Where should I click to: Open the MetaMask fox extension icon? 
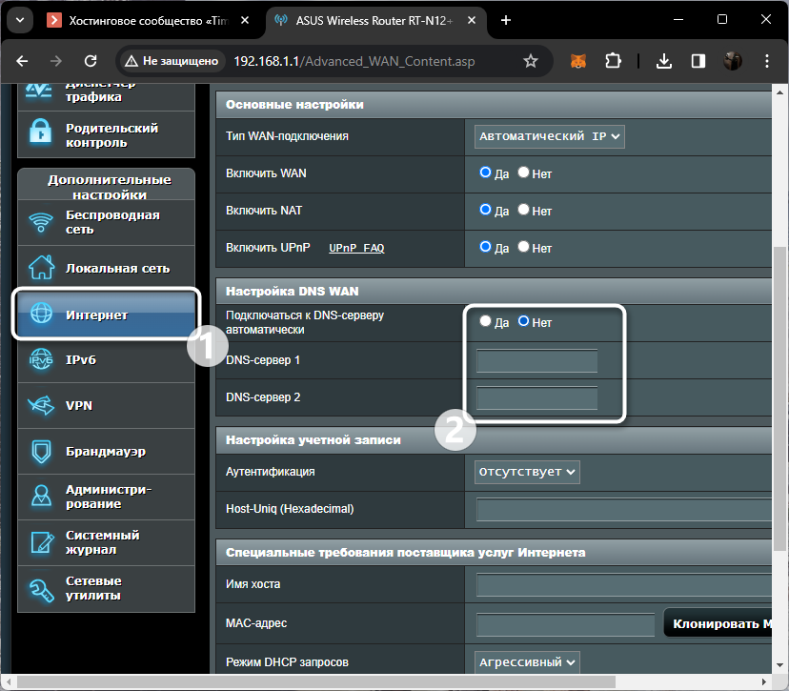click(578, 61)
